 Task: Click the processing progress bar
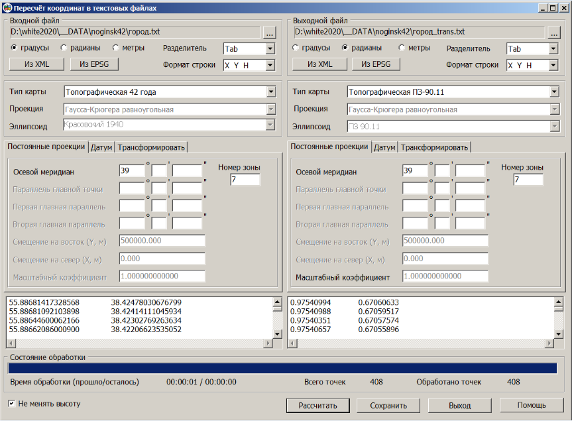[282, 368]
